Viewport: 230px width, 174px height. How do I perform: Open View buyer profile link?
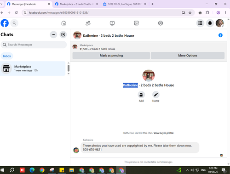[x=164, y=133]
